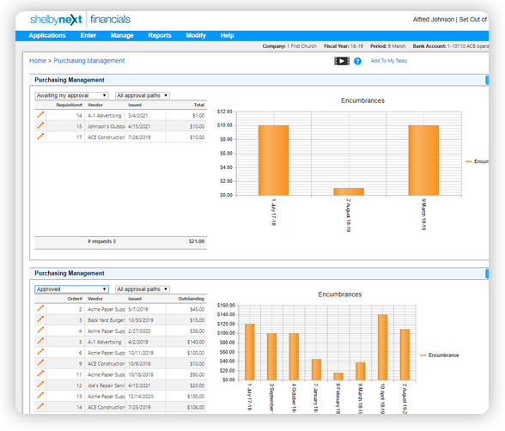Click the 10 April bar in lower chart

[383, 348]
